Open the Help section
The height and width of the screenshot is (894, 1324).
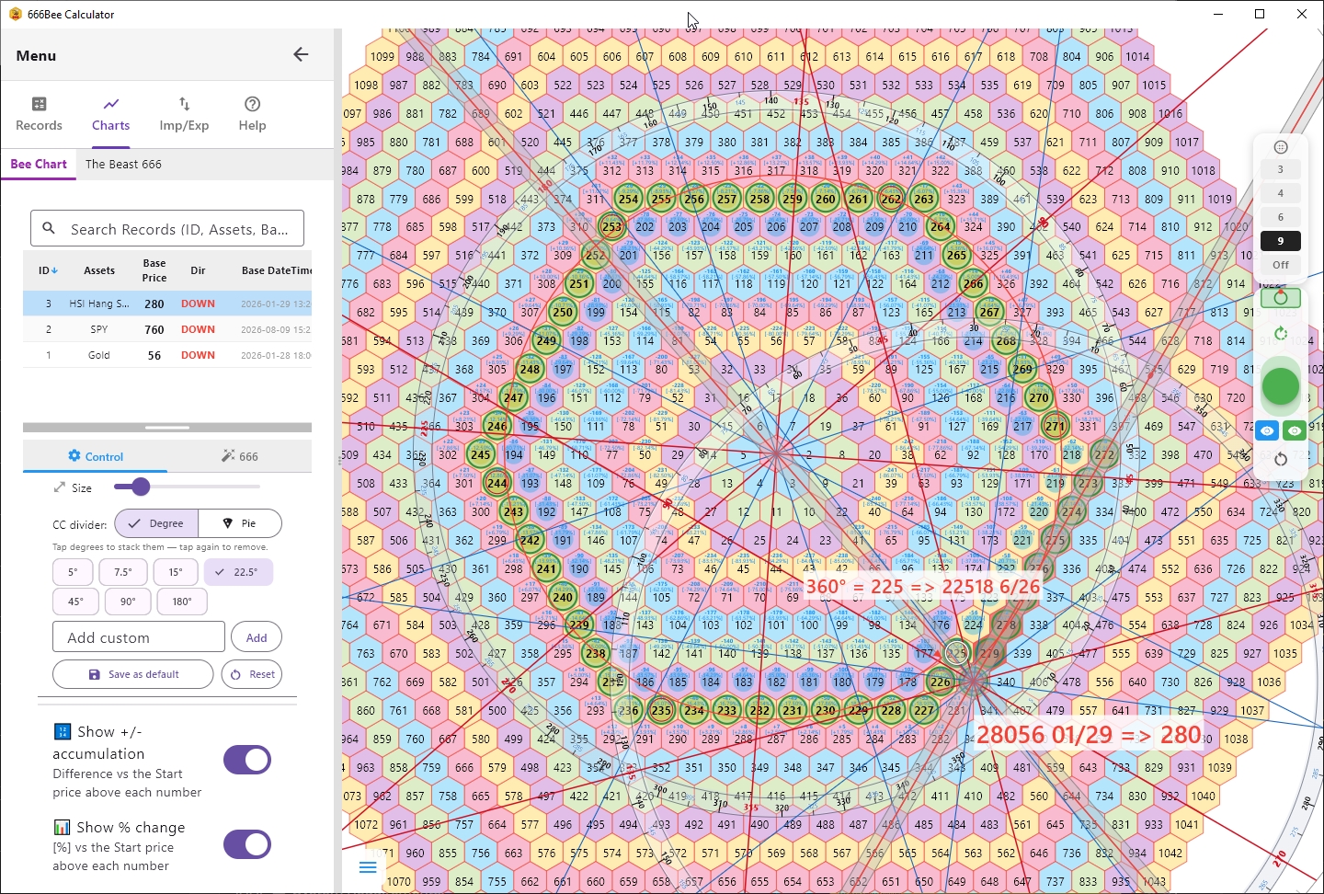coord(252,114)
